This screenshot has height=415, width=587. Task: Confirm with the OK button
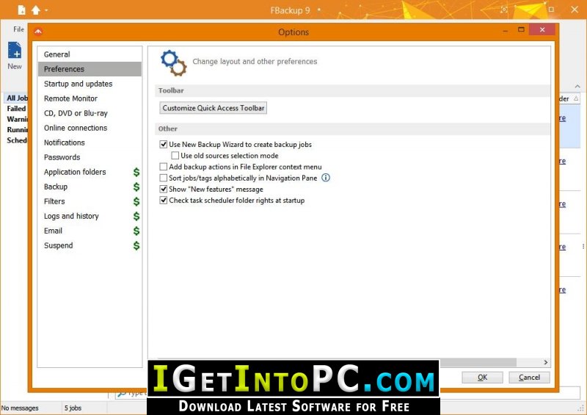[x=482, y=377]
